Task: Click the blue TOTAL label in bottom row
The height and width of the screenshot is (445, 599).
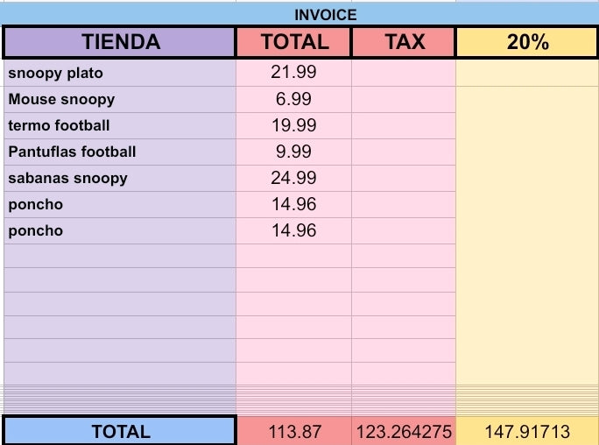Action: pos(120,431)
